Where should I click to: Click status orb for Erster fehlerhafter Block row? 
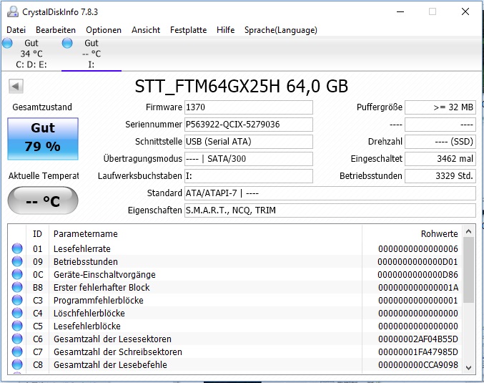[17, 287]
